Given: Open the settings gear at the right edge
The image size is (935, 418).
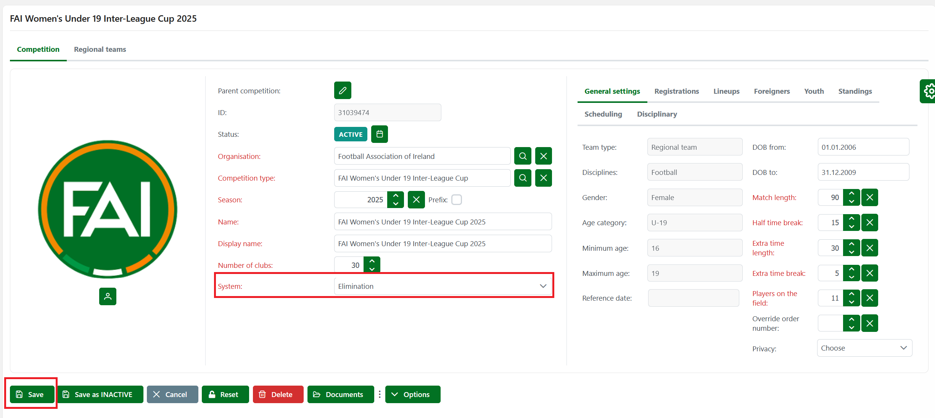Looking at the screenshot, I should point(929,91).
